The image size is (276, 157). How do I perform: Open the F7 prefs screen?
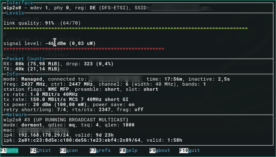point(100,151)
